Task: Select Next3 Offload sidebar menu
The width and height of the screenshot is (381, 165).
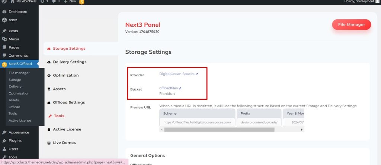Action: (19, 64)
